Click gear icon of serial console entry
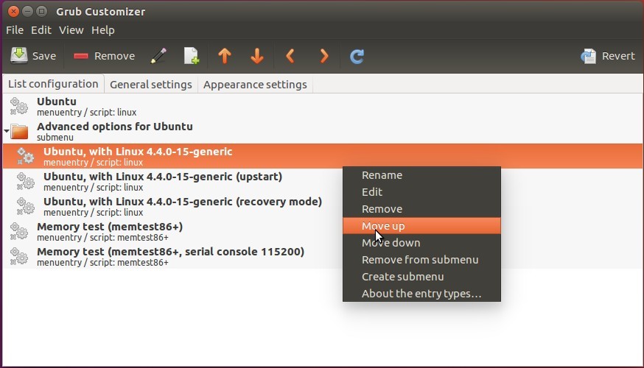 tap(19, 256)
